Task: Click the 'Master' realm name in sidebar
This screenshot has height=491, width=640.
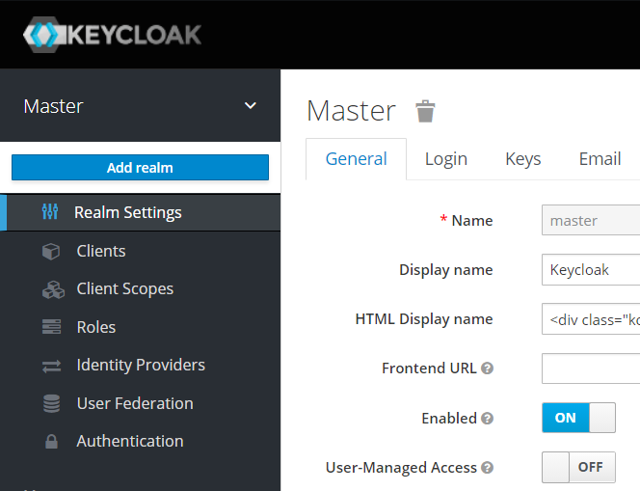Action: (x=53, y=106)
